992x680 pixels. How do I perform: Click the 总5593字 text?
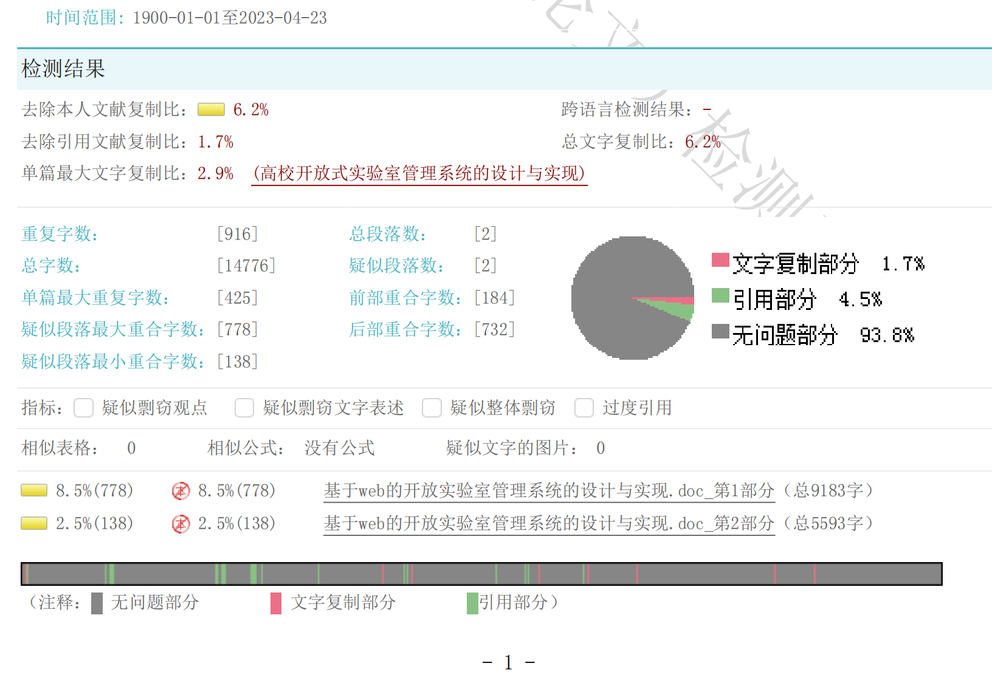[x=828, y=523]
